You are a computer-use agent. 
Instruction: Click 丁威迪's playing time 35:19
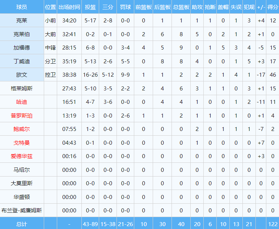point(69,62)
